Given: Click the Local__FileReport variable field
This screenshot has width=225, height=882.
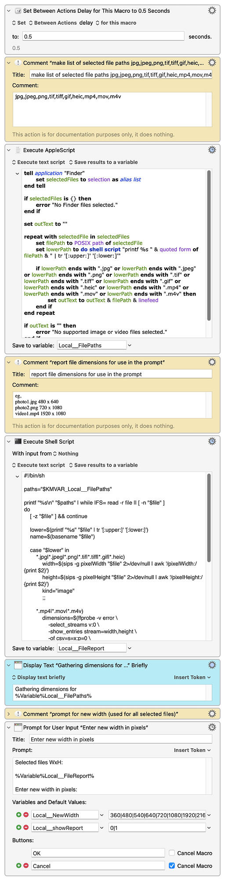Looking at the screenshot, I should [x=91, y=648].
